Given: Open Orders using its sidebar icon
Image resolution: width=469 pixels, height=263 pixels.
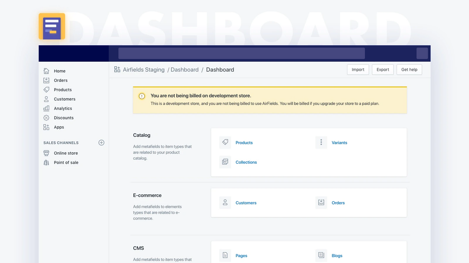Looking at the screenshot, I should 46,80.
